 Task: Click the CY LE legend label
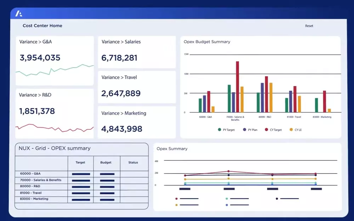(x=298, y=130)
